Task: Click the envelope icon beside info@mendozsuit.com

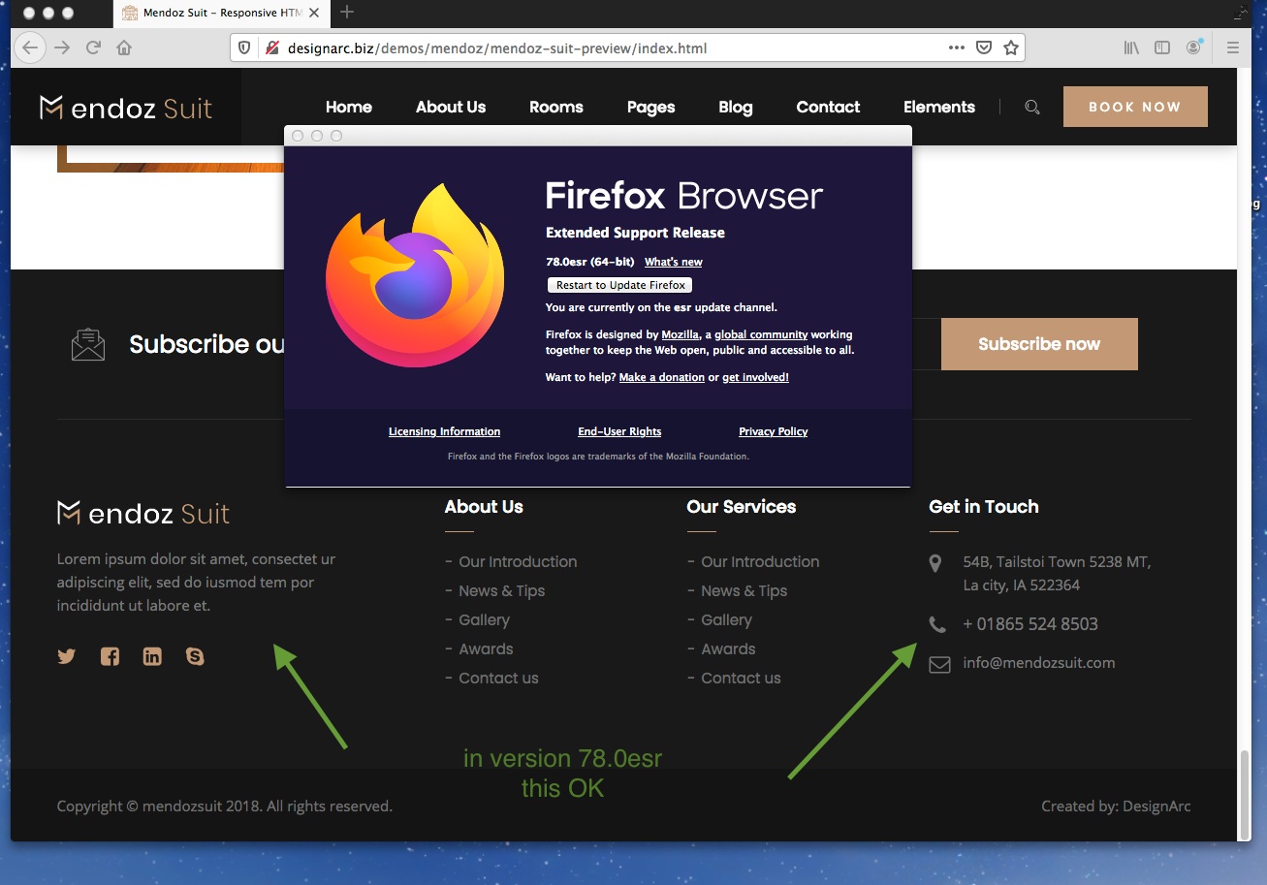Action: [x=939, y=664]
